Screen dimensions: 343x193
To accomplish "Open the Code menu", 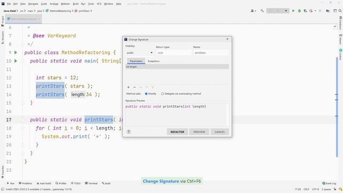I will tap(44, 4).
